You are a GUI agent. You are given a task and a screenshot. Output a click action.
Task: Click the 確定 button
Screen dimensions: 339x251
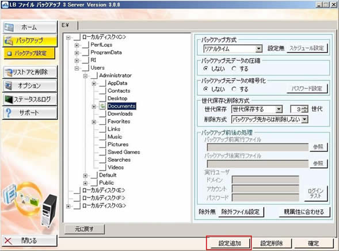313,243
